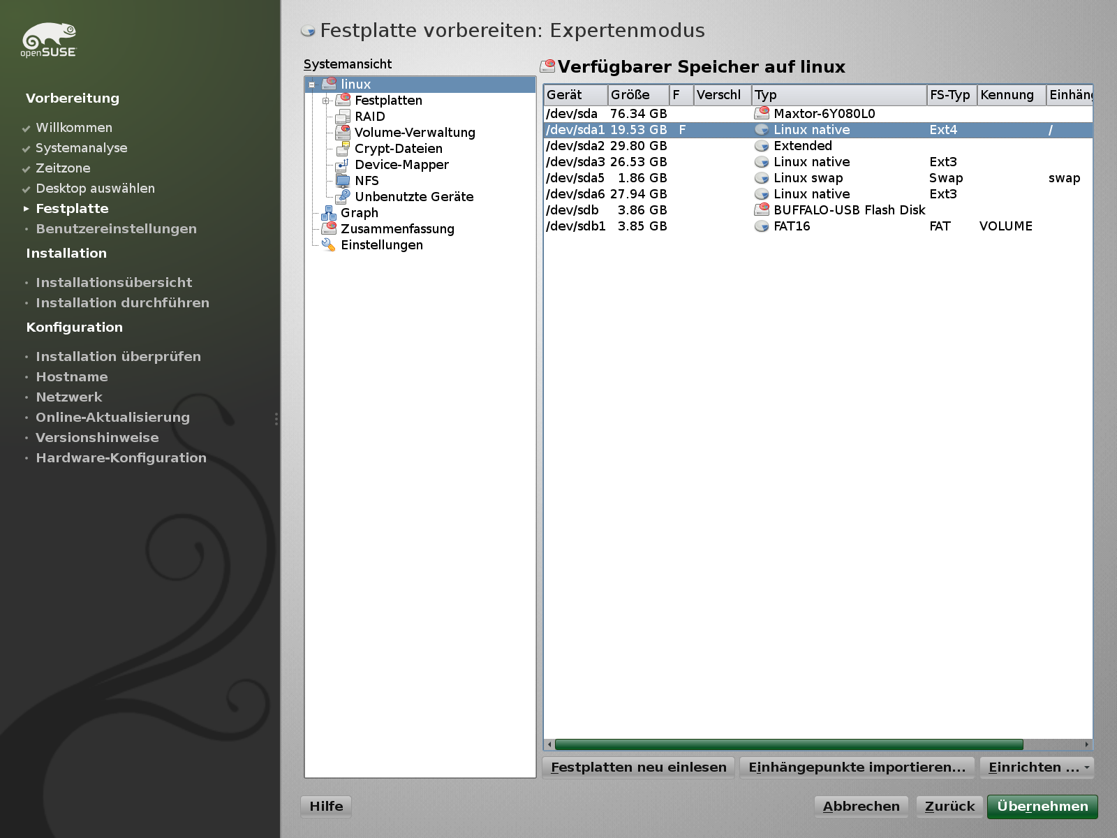Select the /dev/sda6 partition row
Image resolution: width=1117 pixels, height=838 pixels.
coord(818,193)
